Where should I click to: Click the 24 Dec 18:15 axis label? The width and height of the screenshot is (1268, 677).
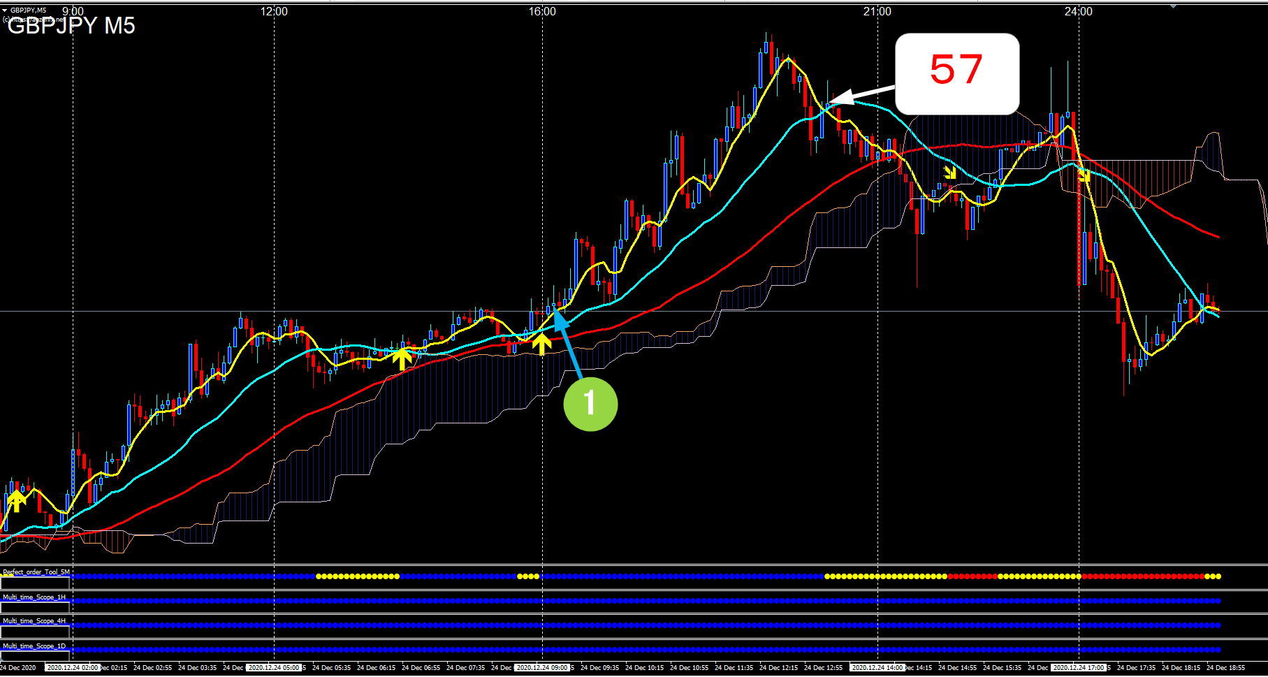[1181, 668]
